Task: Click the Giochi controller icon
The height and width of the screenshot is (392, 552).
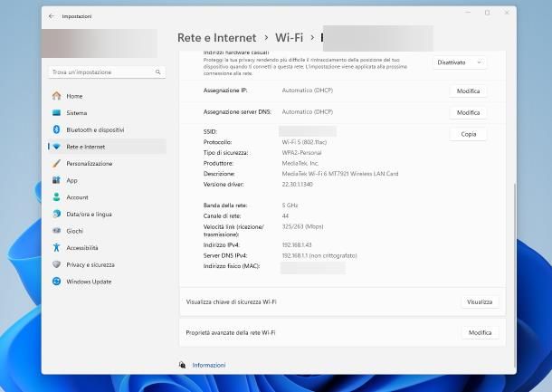Action: coord(56,231)
